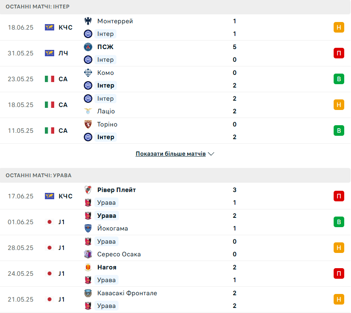Click the Cerezo Osaka club logo

pyautogui.click(x=88, y=254)
